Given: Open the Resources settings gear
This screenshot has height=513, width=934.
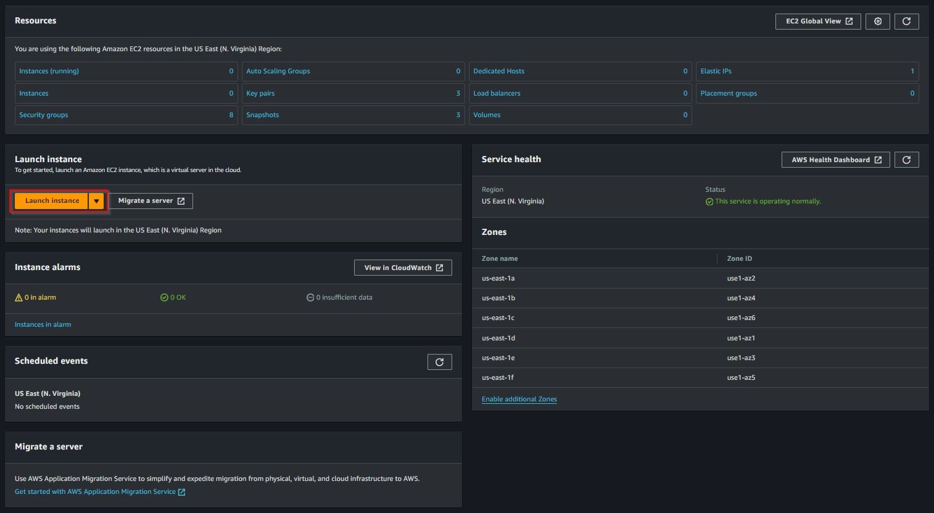Looking at the screenshot, I should point(878,21).
